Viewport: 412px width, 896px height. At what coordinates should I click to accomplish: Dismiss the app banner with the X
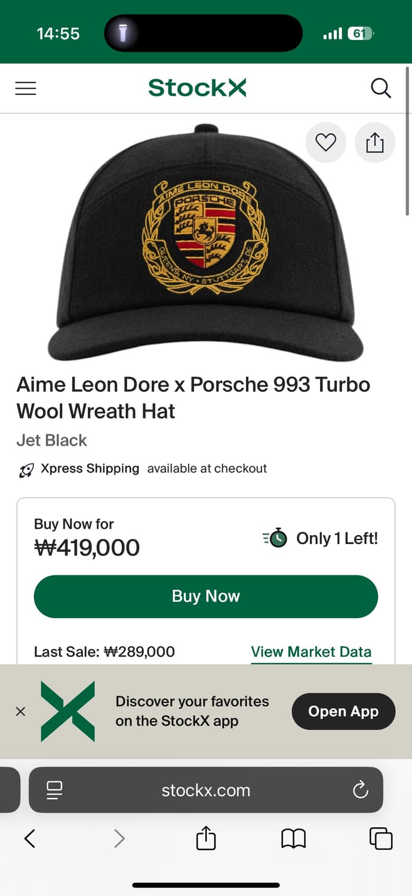tap(20, 711)
